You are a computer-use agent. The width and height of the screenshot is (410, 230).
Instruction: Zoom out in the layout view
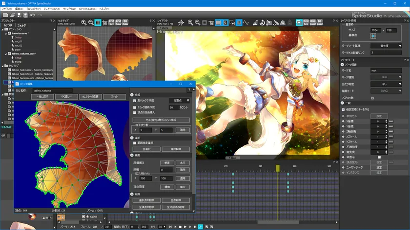(198, 22)
